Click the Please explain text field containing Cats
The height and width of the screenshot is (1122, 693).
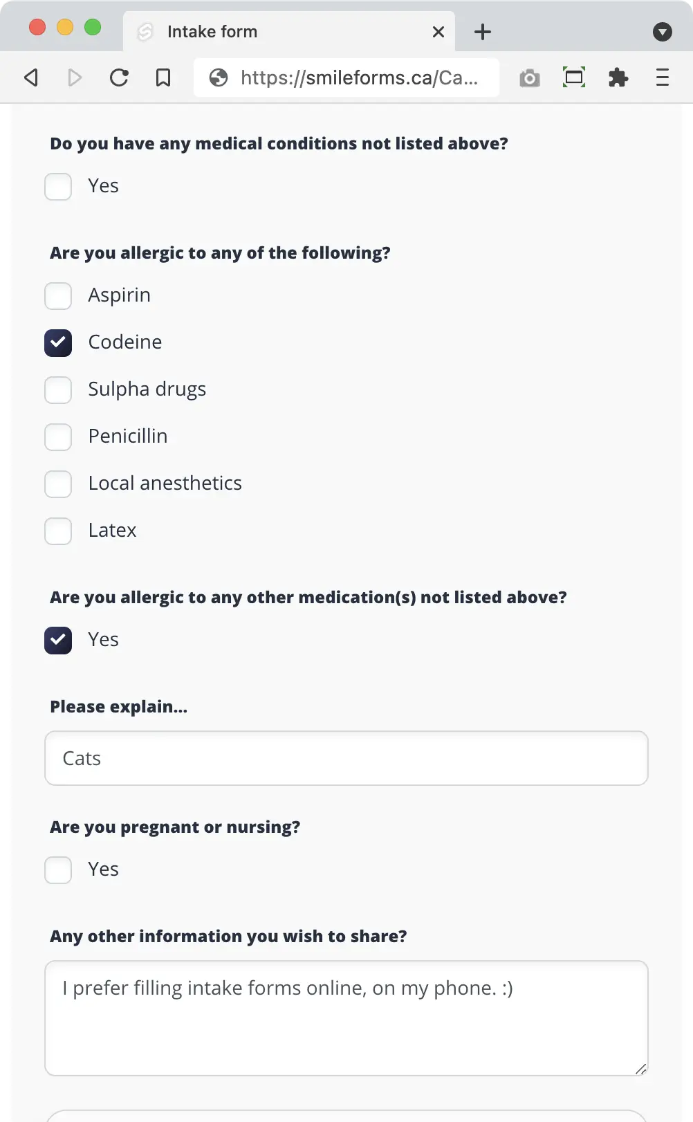click(346, 757)
